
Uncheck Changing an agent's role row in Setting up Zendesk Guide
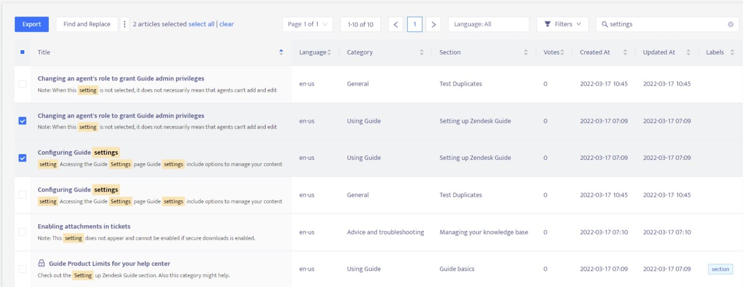tap(22, 121)
